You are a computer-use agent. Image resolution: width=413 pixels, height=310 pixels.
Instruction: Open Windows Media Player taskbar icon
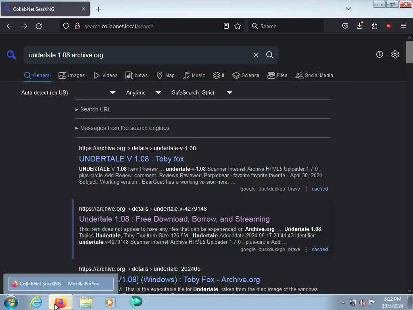pos(110,302)
